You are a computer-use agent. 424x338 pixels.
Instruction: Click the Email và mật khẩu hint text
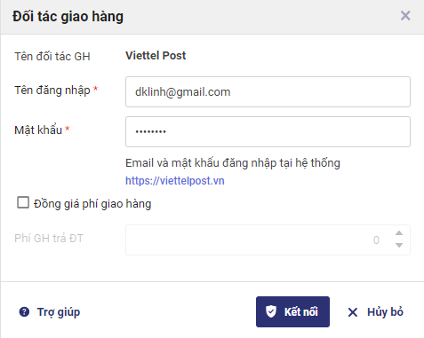(x=233, y=163)
